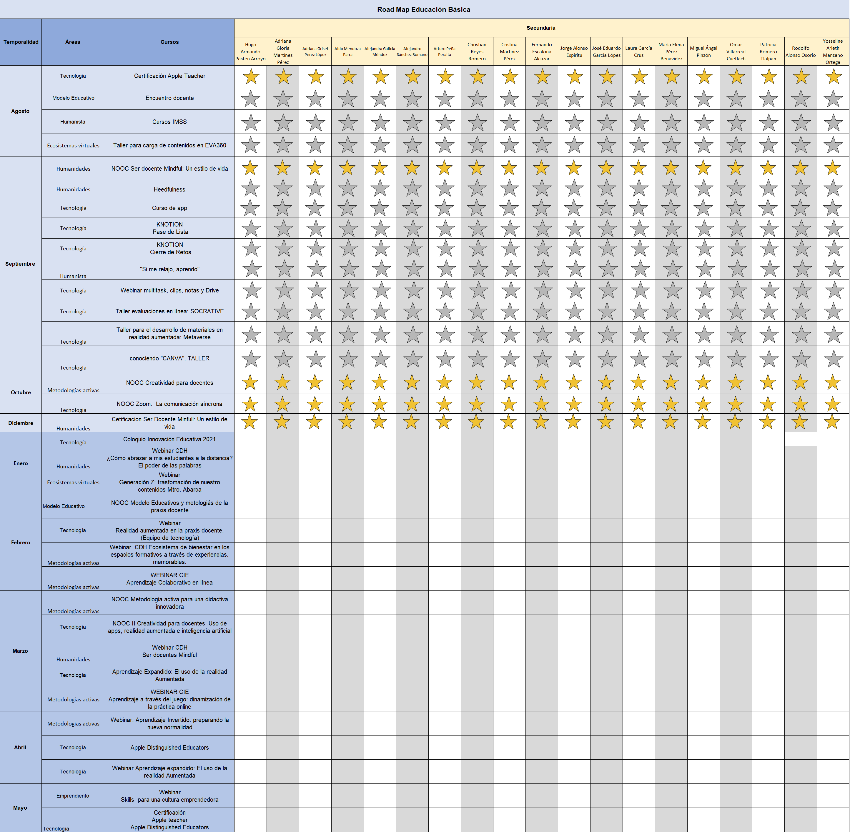Image resolution: width=850 pixels, height=832 pixels.
Task: Select the Agosto month cell
Action: 21,111
